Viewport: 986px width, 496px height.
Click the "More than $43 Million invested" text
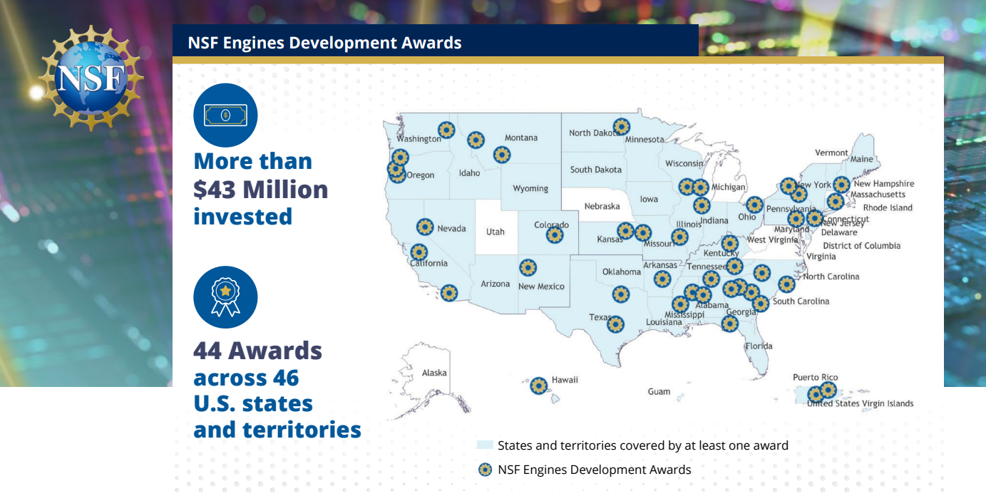(260, 189)
